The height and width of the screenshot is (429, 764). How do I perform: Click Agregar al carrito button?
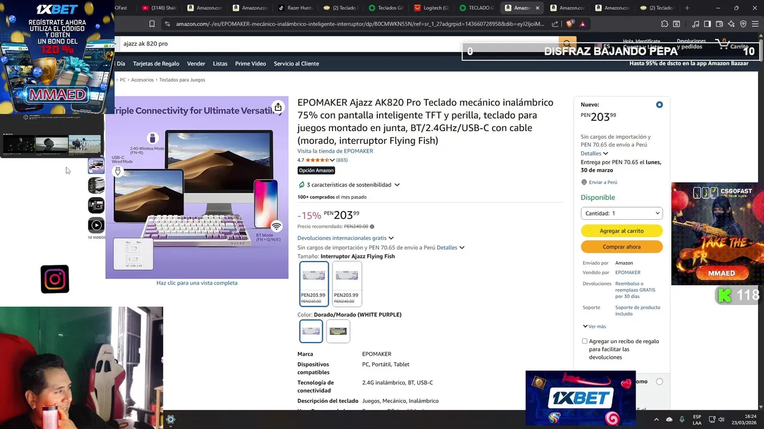pyautogui.click(x=621, y=231)
